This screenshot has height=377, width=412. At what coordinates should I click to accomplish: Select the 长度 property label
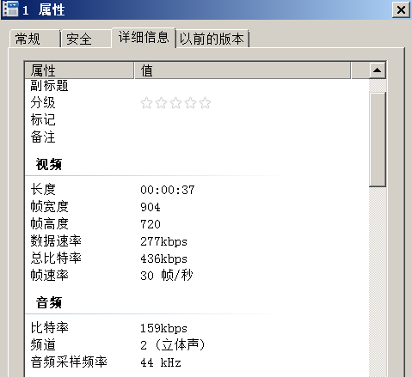point(43,189)
